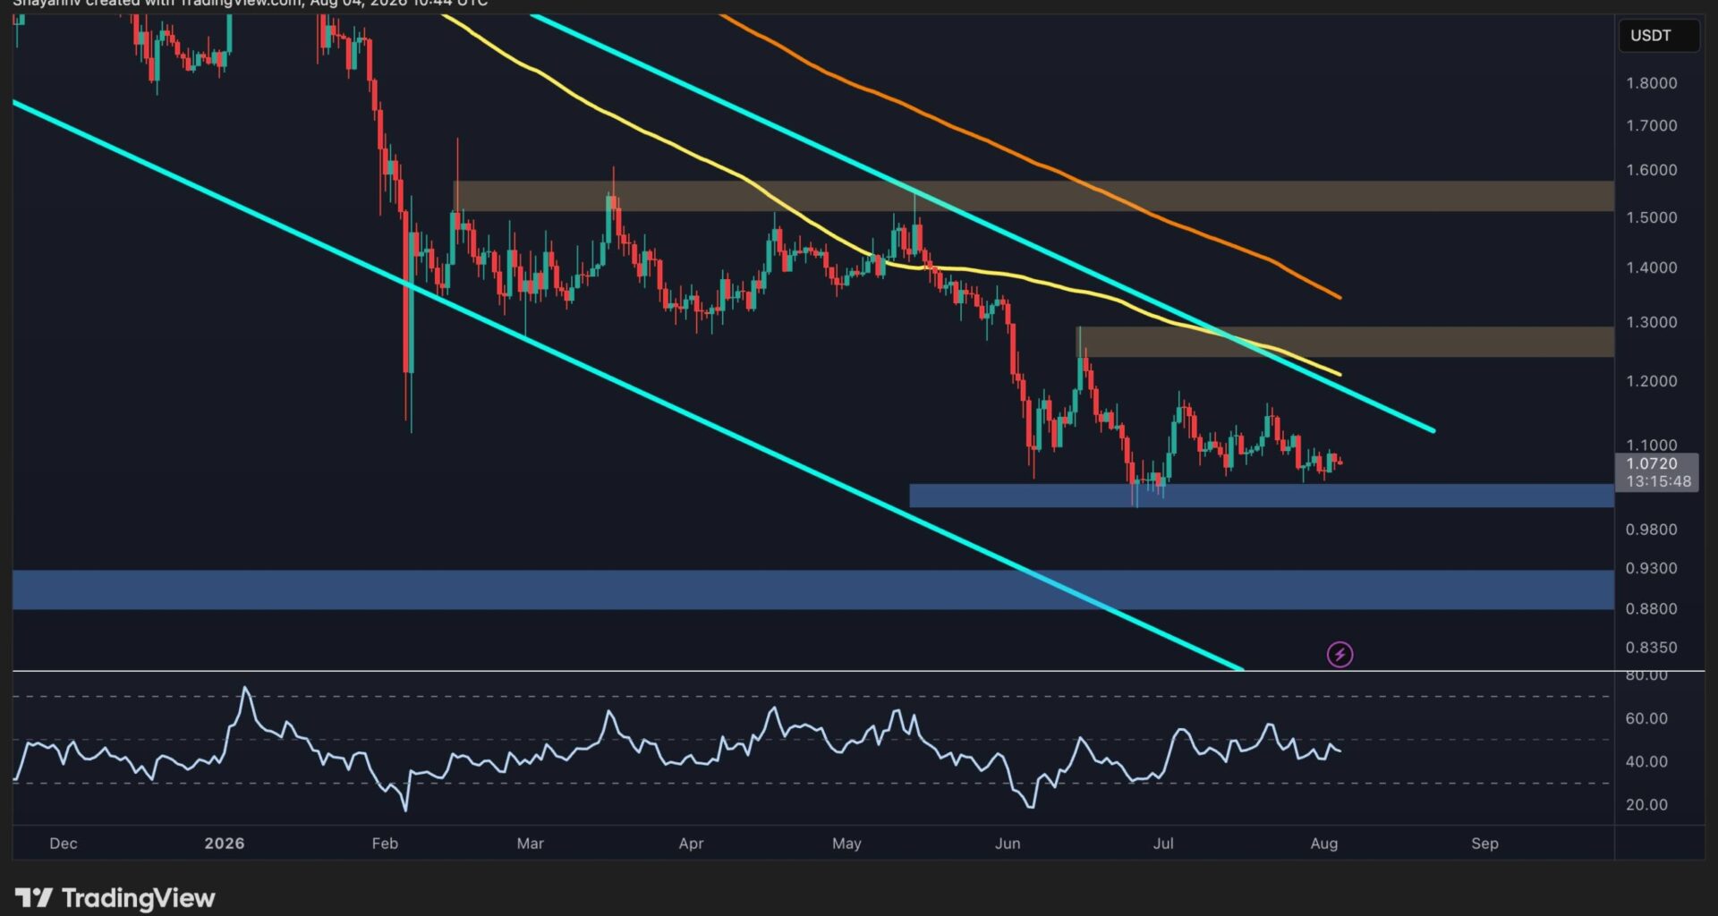Click the RSI 60.00 scale label
The width and height of the screenshot is (1718, 916).
coord(1646,718)
